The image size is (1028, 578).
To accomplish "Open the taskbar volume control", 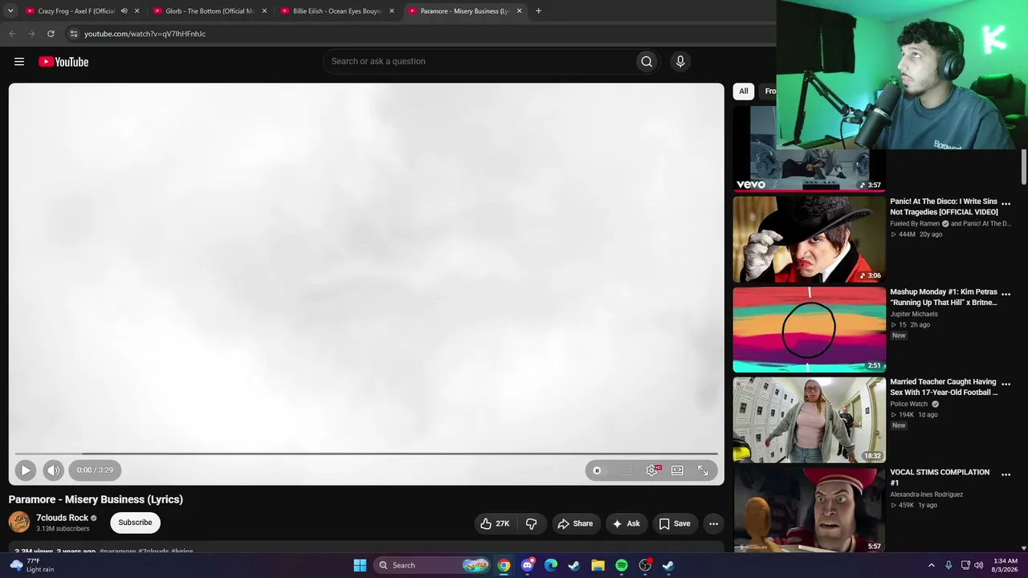I will 978,565.
